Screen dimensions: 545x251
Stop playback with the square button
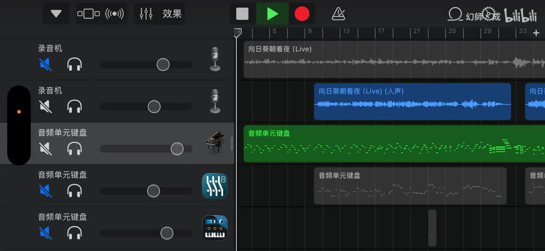(242, 14)
